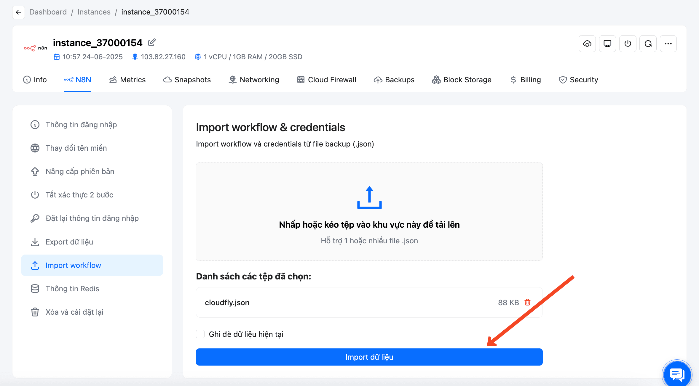This screenshot has height=386, width=699.
Task: Open the console monitor icon button
Action: (x=607, y=44)
